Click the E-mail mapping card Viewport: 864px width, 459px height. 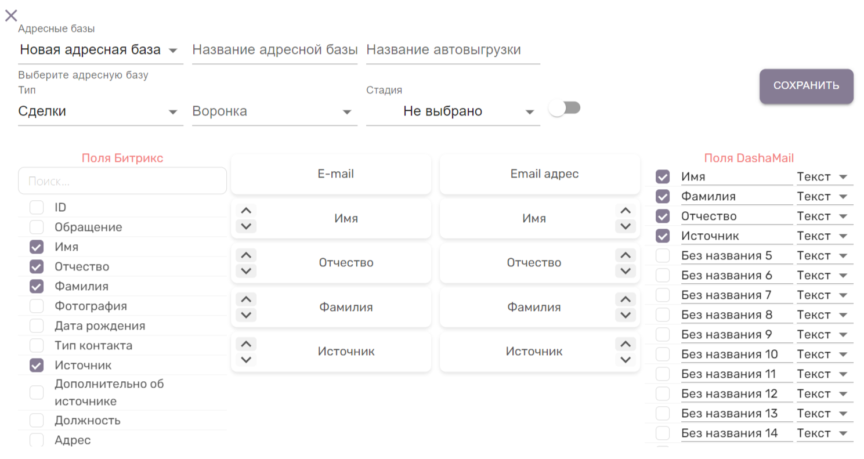click(x=331, y=174)
